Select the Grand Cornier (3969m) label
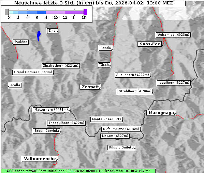Viewport: 204px width, 173px height. tap(33, 72)
